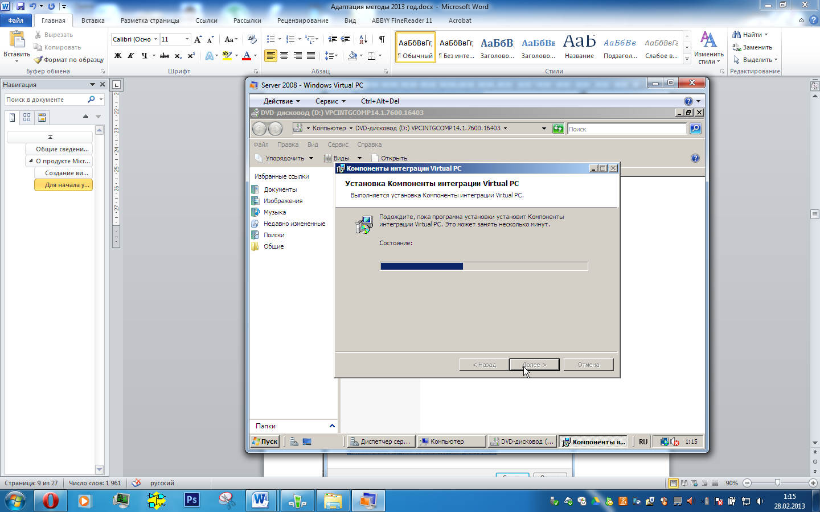820x512 pixels.
Task: Click Заменить in the editing group
Action: pyautogui.click(x=752, y=47)
